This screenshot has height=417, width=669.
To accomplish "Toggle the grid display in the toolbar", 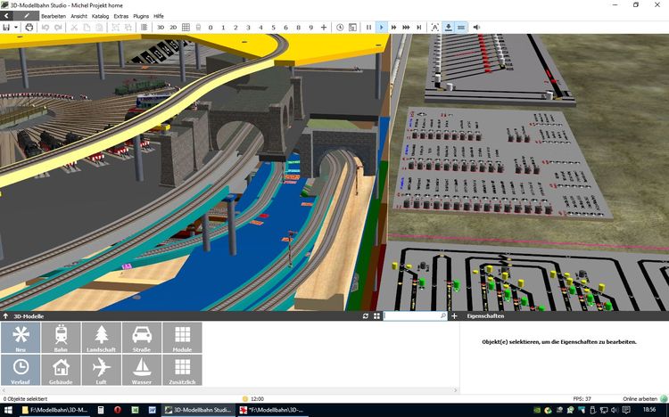I will click(x=186, y=28).
